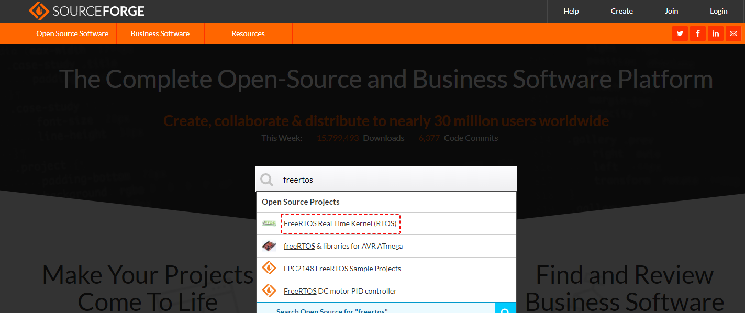This screenshot has height=313, width=745.
Task: Click the Make Your Projects Come To Life heading
Action: (x=148, y=287)
